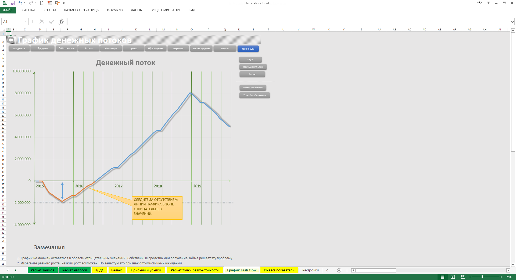This screenshot has height=280, width=516.
Task: Open the ДАННЫЕ ribbon tab
Action: pos(137,10)
